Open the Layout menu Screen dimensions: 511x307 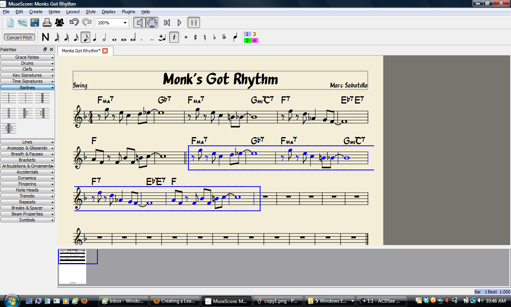73,12
